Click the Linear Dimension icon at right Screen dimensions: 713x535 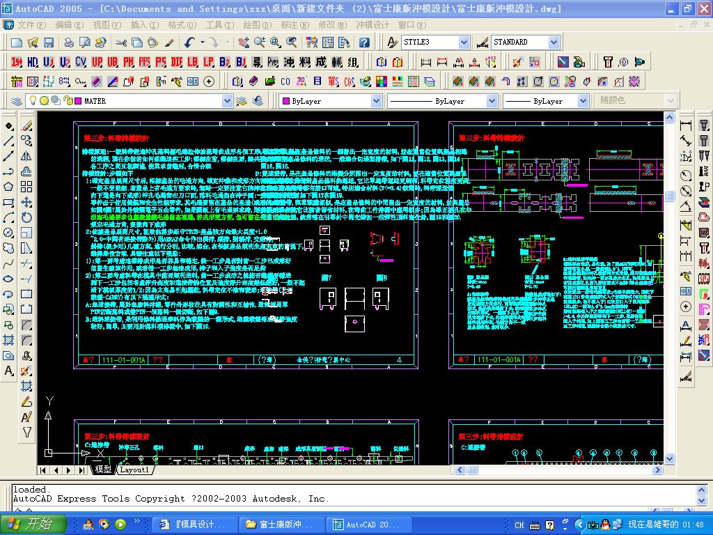[686, 125]
